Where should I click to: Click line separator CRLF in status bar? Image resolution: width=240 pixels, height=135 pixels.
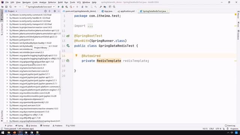(x=211, y=129)
